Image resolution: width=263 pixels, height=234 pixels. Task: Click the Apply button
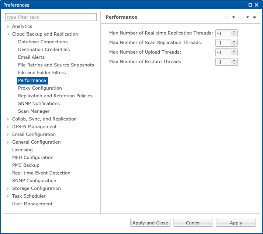[x=236, y=223]
